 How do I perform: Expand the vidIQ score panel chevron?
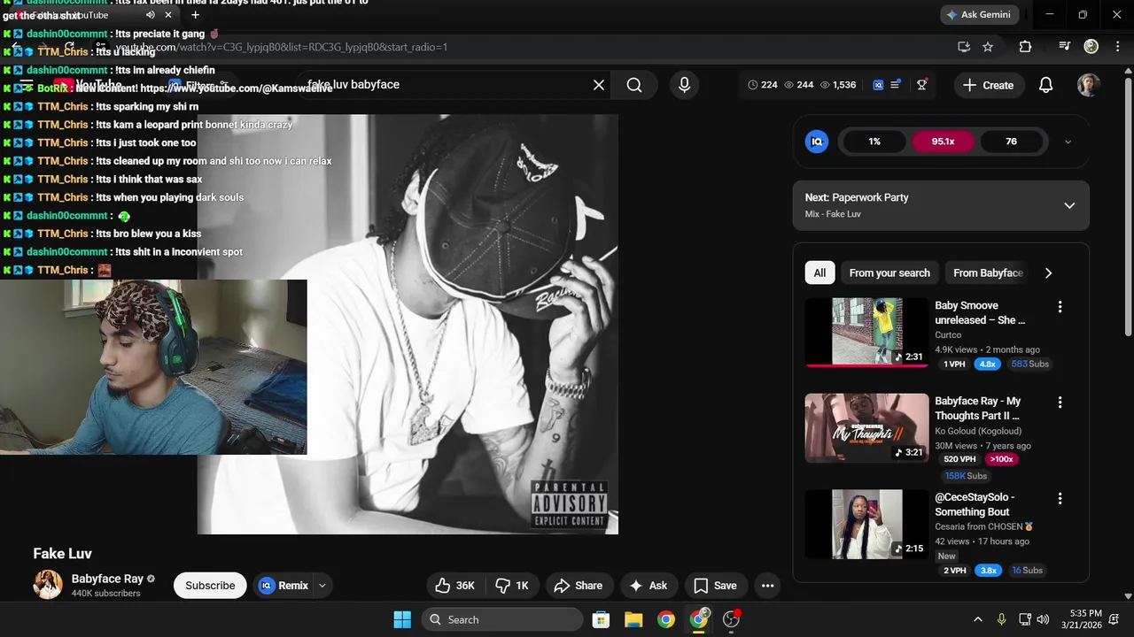1068,142
